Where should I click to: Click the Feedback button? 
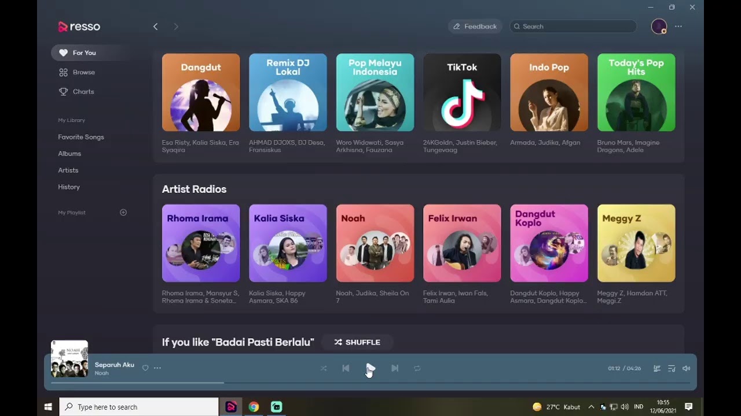pos(475,27)
